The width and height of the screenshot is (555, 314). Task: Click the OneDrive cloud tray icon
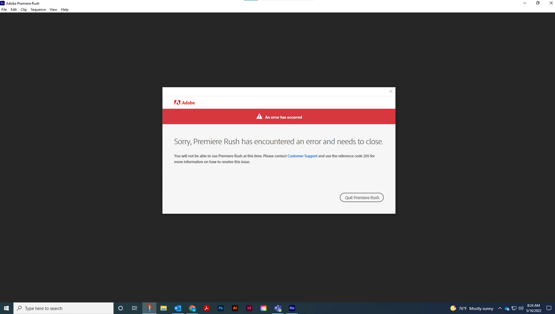click(507, 309)
